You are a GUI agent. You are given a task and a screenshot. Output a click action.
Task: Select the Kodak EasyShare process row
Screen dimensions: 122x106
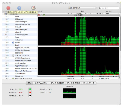click(20, 68)
